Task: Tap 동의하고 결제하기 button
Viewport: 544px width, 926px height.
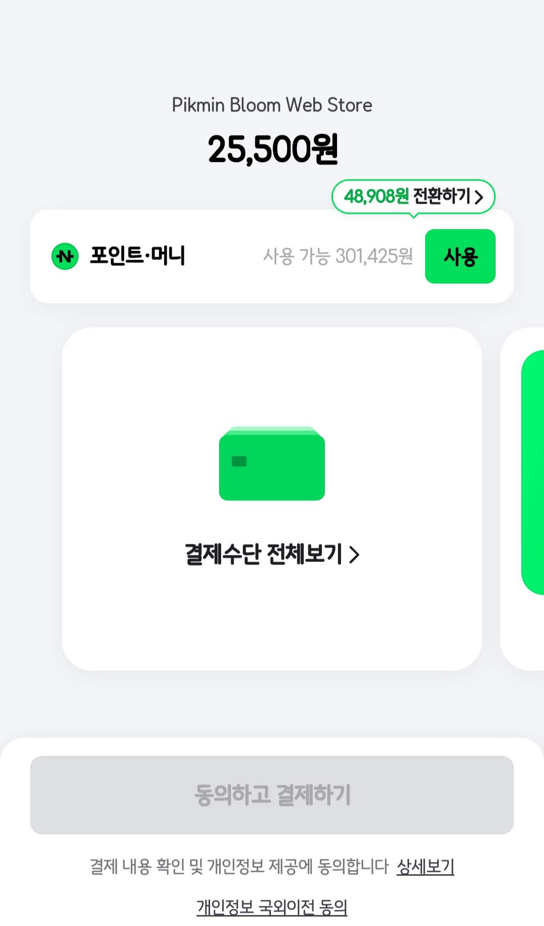Action: (272, 794)
